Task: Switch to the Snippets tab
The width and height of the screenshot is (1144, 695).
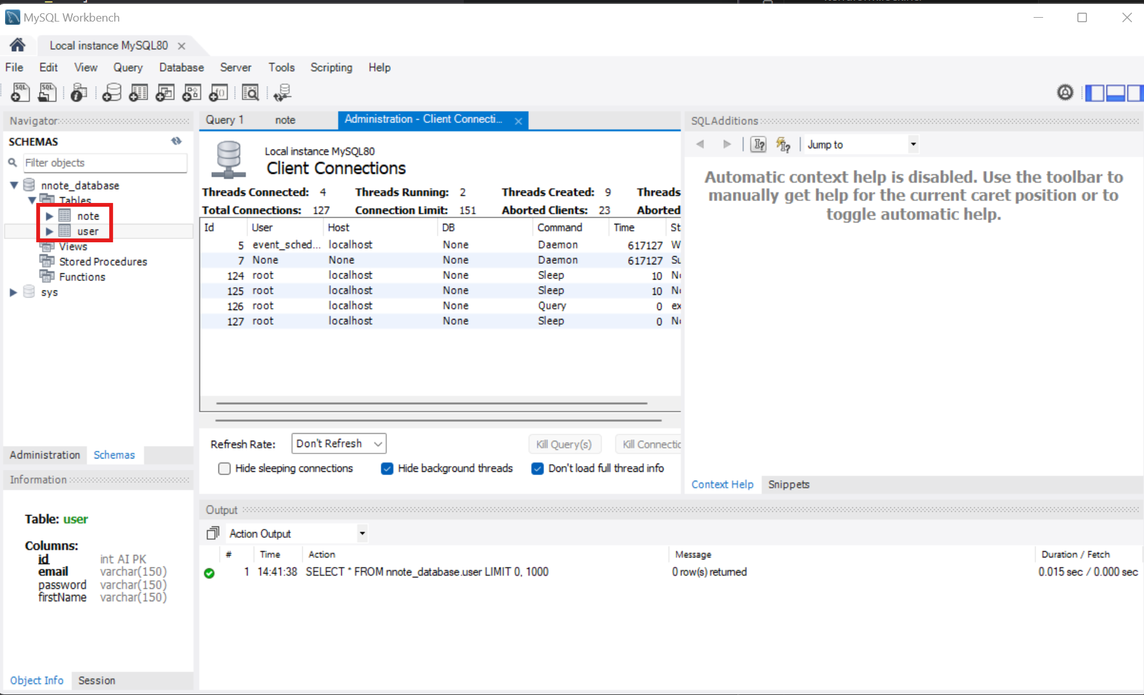Action: [x=789, y=484]
